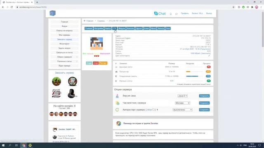264x148 pixels.
Task: Click the Windows Start button
Action: click(3, 145)
